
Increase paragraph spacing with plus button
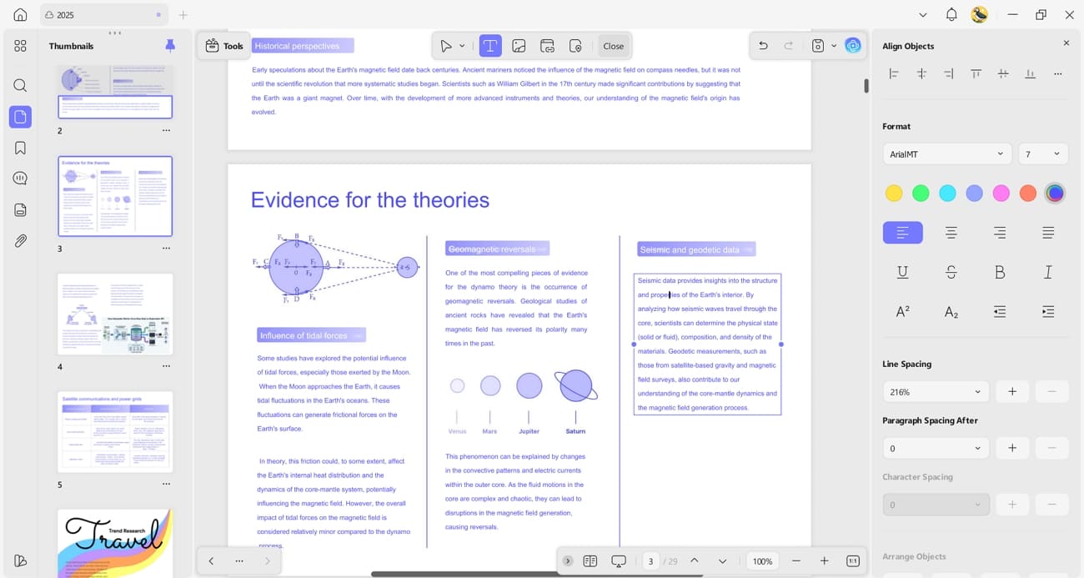[1012, 449]
